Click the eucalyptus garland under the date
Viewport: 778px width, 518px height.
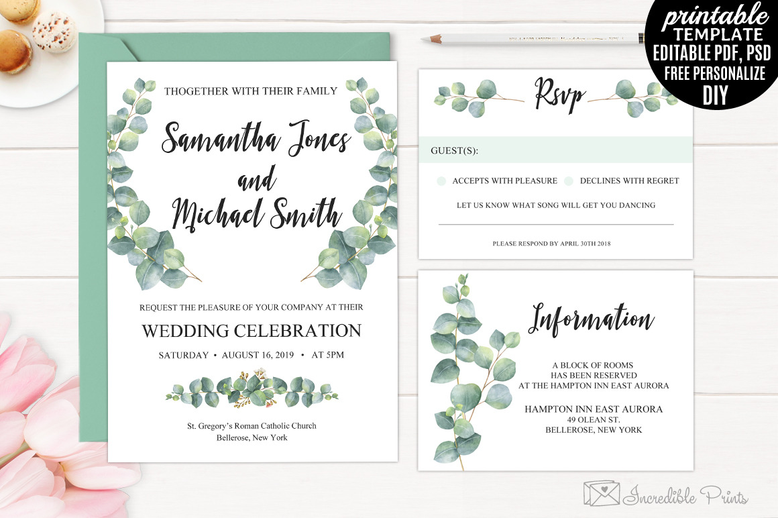coord(252,391)
